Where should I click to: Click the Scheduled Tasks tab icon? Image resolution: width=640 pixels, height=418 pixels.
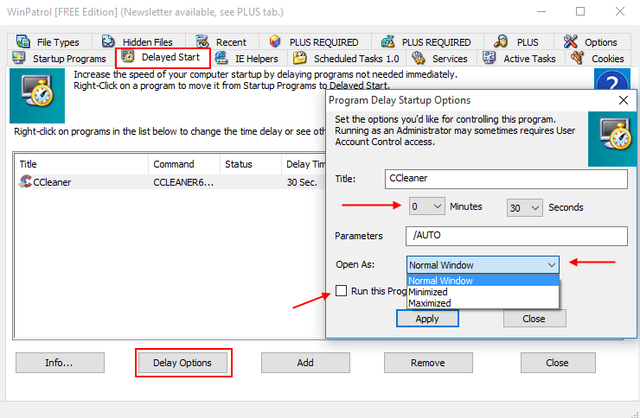(300, 58)
